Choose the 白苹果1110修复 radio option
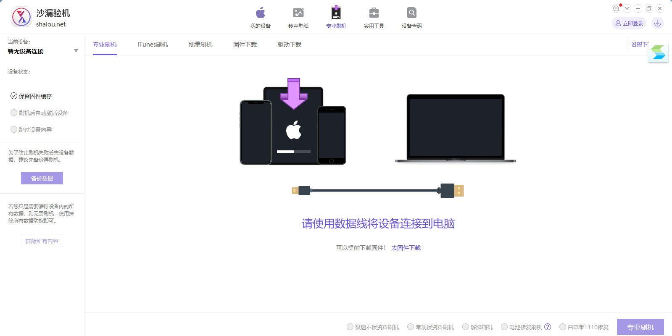The width and height of the screenshot is (672, 336). click(x=563, y=327)
